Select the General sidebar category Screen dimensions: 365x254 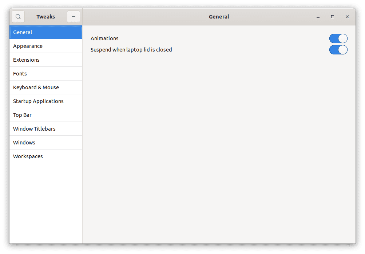pyautogui.click(x=46, y=32)
